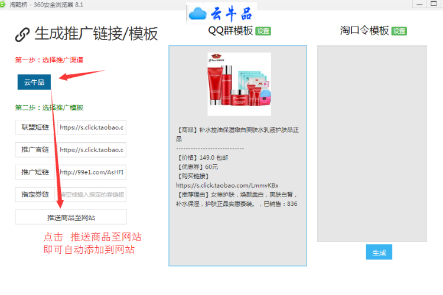Click the 指定券链 button
Viewport: 443px width, 295px height.
point(35,194)
